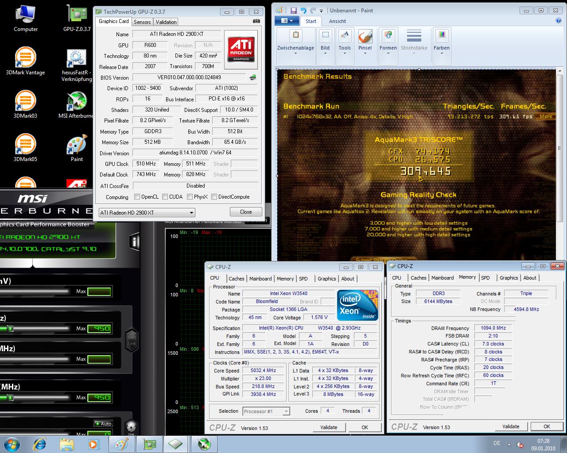Click GPU-Z BIOS save icon
567x453 pixels.
pyautogui.click(x=253, y=77)
